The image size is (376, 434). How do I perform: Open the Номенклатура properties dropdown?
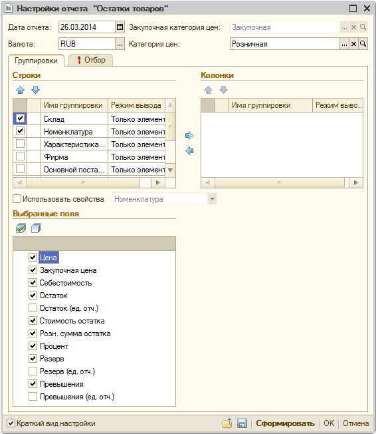pyautogui.click(x=212, y=199)
